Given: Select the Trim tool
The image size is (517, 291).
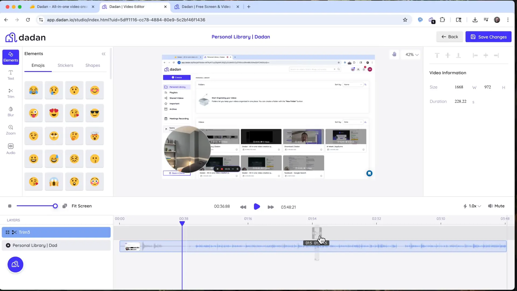Looking at the screenshot, I should (x=11, y=93).
